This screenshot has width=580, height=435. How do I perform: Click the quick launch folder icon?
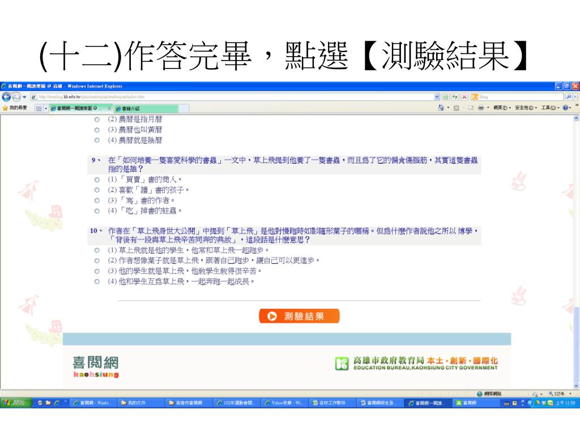pos(48,403)
